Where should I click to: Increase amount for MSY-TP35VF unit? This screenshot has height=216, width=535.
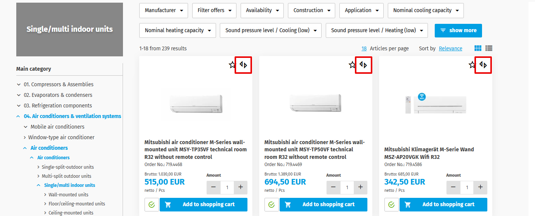coord(241,187)
